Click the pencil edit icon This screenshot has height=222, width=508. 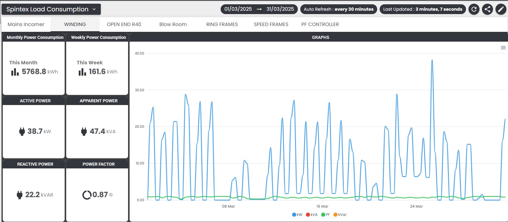coord(501,9)
